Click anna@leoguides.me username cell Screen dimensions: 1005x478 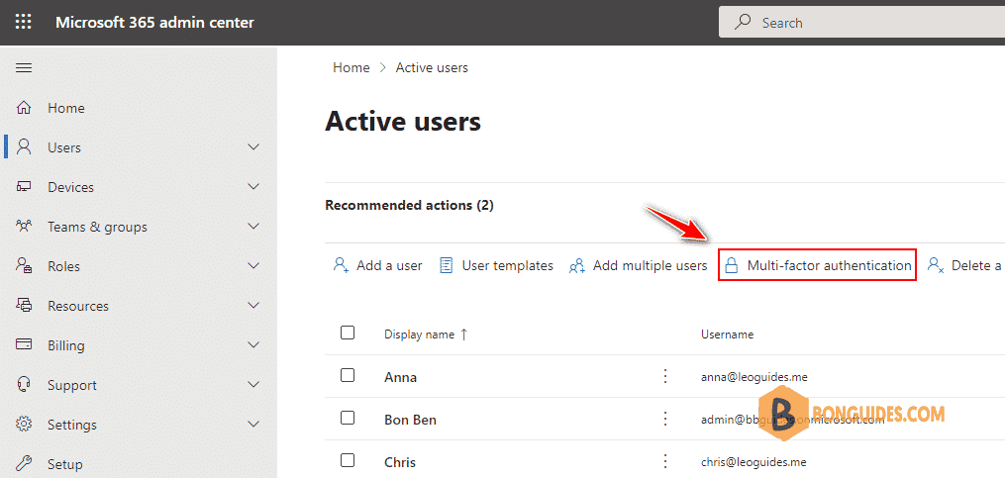tap(754, 377)
